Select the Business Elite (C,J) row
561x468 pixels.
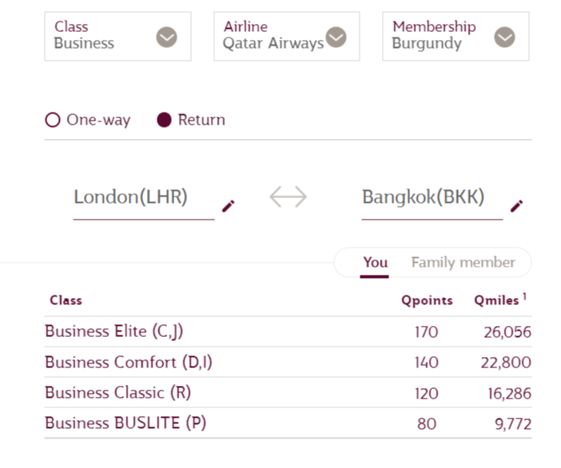[x=288, y=331]
